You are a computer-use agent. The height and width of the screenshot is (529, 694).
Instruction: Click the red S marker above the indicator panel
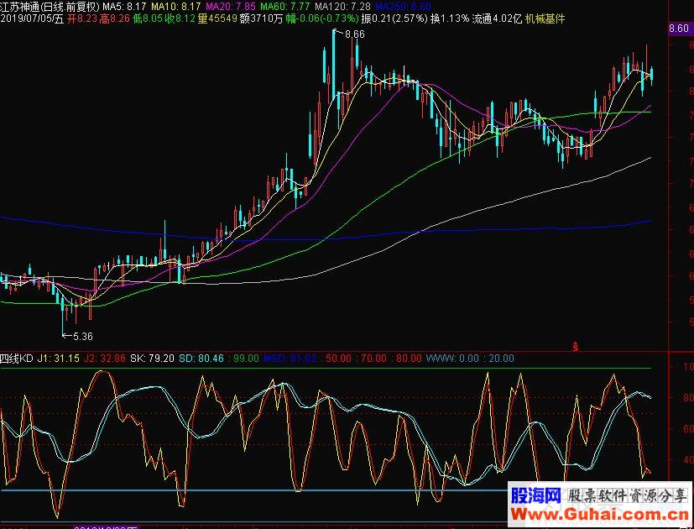coord(576,346)
